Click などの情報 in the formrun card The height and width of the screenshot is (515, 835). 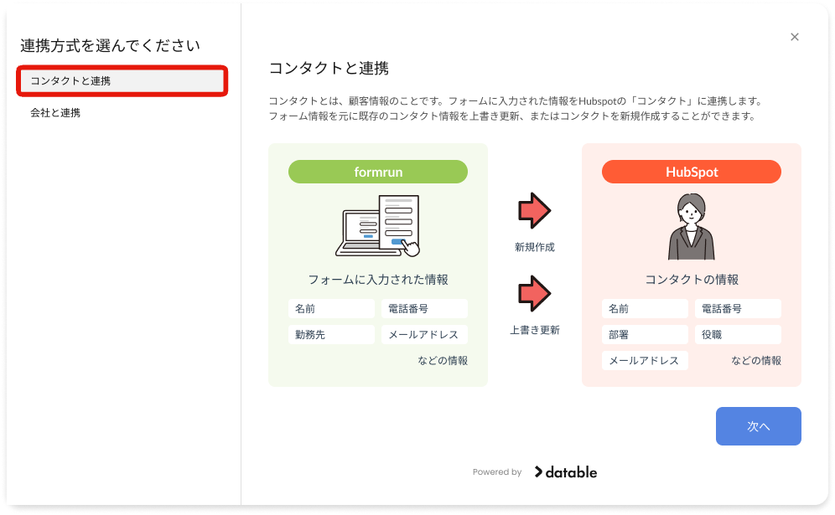[x=443, y=361]
